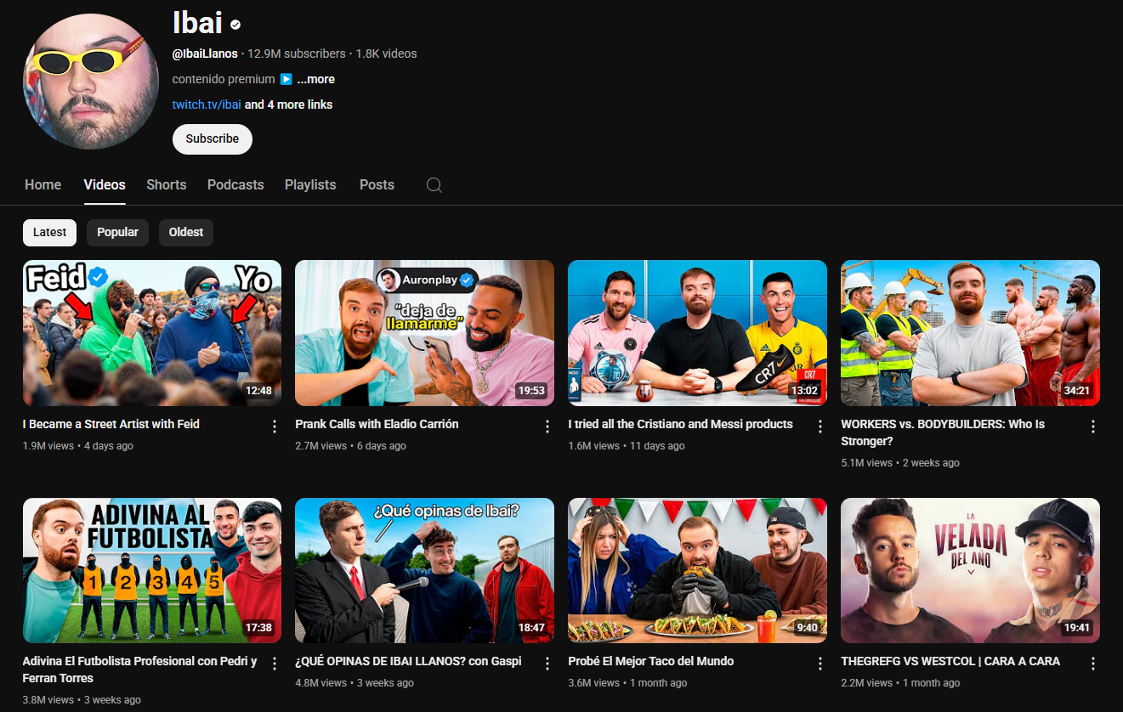
Task: Play the '¿Qué opinas de Ibai?' thumbnail
Action: click(424, 570)
